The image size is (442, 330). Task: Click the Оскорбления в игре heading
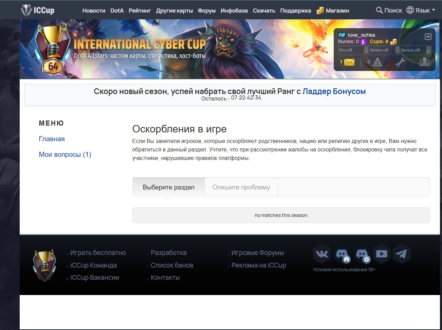(x=179, y=129)
